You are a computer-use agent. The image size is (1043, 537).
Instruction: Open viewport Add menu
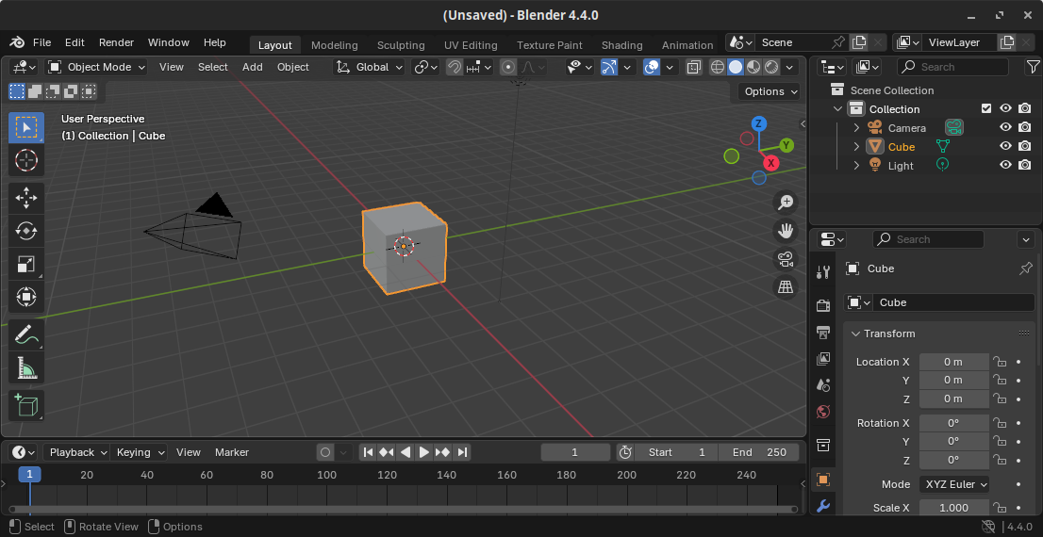click(x=252, y=67)
